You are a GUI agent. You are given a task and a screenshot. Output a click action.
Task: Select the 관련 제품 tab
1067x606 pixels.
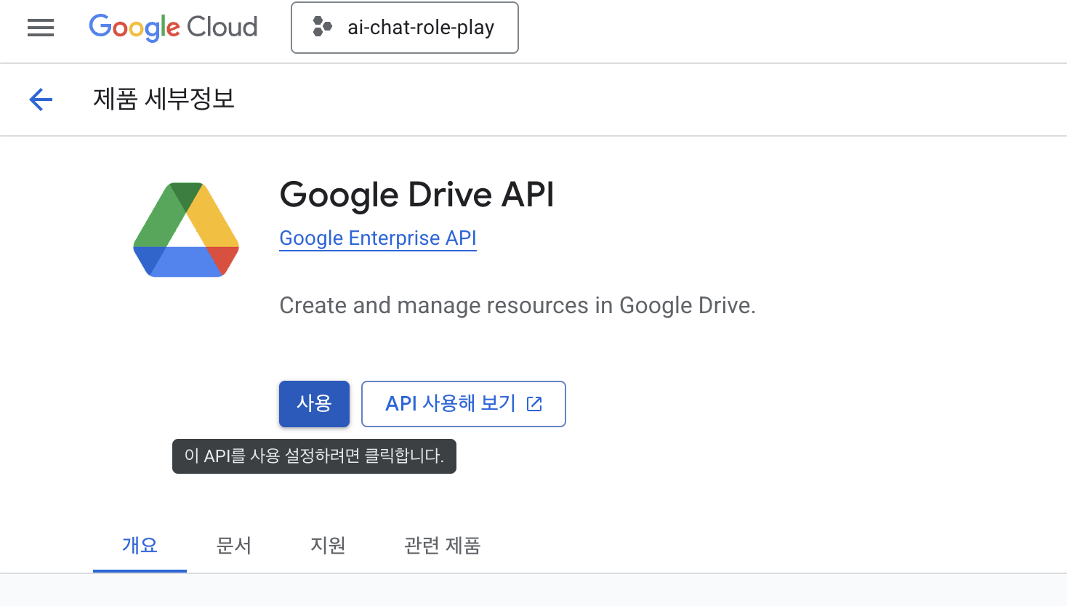(443, 546)
